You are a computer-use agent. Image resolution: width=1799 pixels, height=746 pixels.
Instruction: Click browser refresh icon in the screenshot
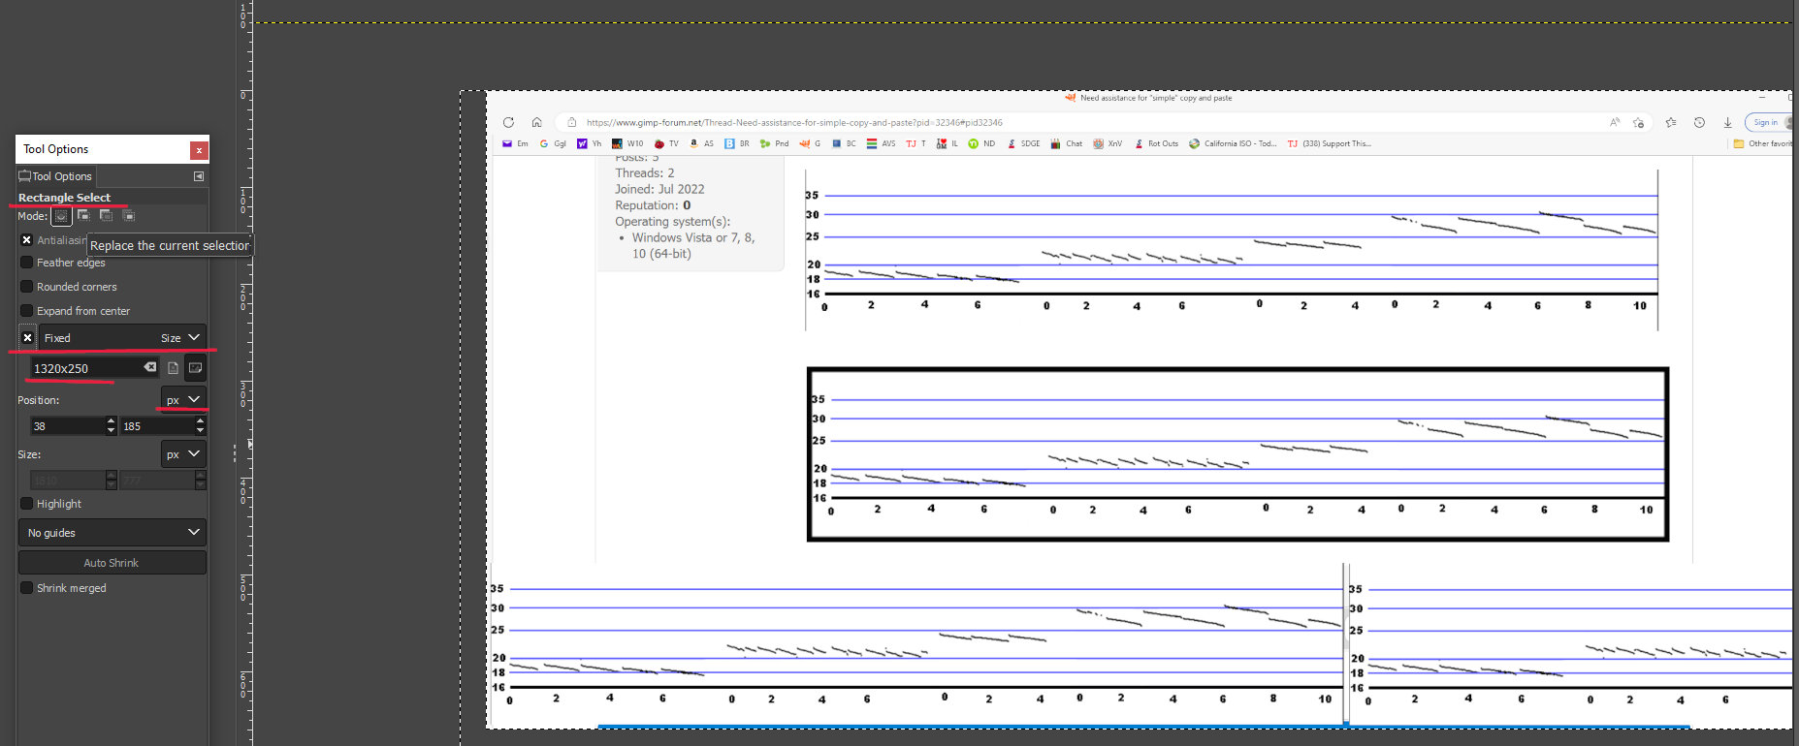click(x=508, y=122)
